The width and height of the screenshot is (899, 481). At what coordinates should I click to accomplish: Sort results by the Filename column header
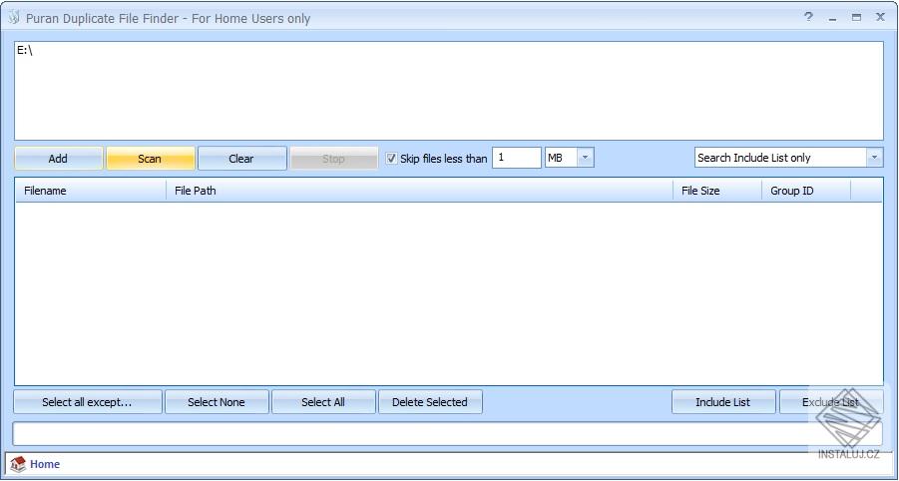90,191
